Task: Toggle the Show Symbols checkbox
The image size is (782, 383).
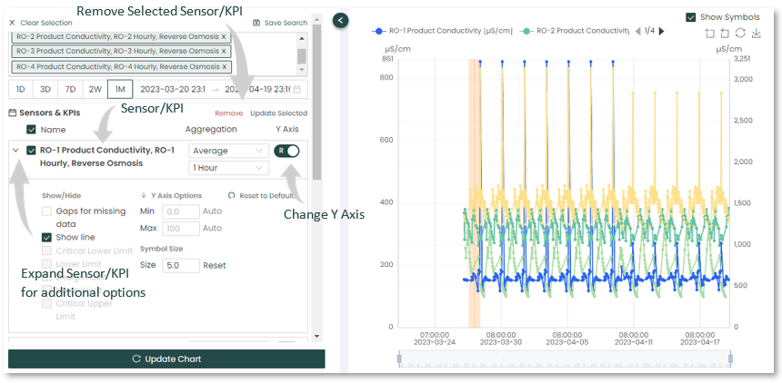Action: click(x=691, y=16)
